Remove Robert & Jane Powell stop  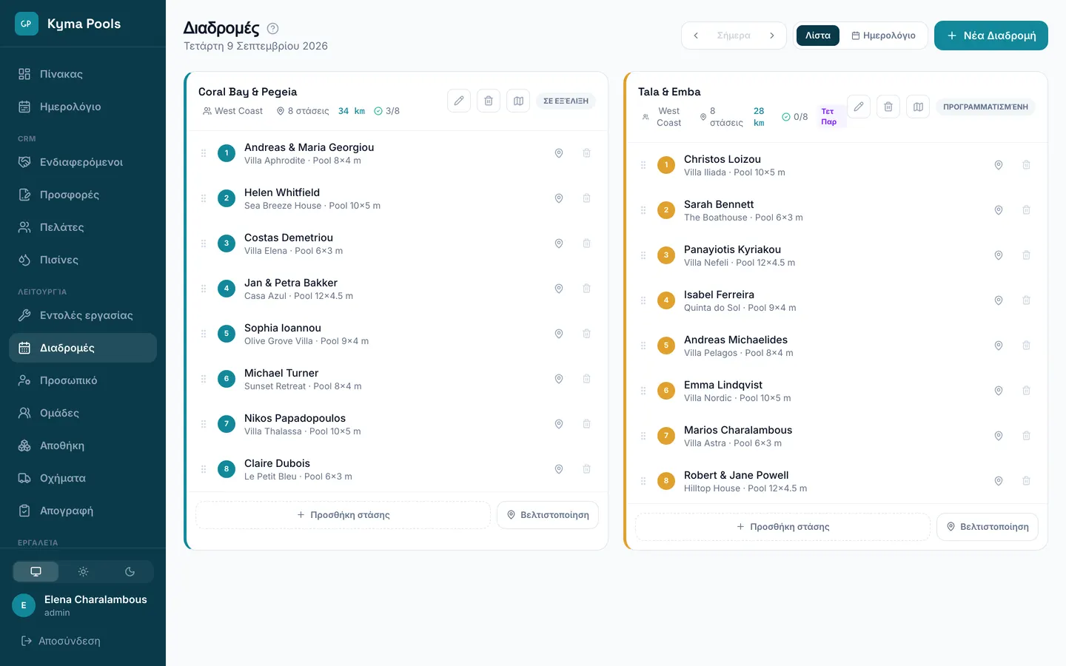(1026, 481)
